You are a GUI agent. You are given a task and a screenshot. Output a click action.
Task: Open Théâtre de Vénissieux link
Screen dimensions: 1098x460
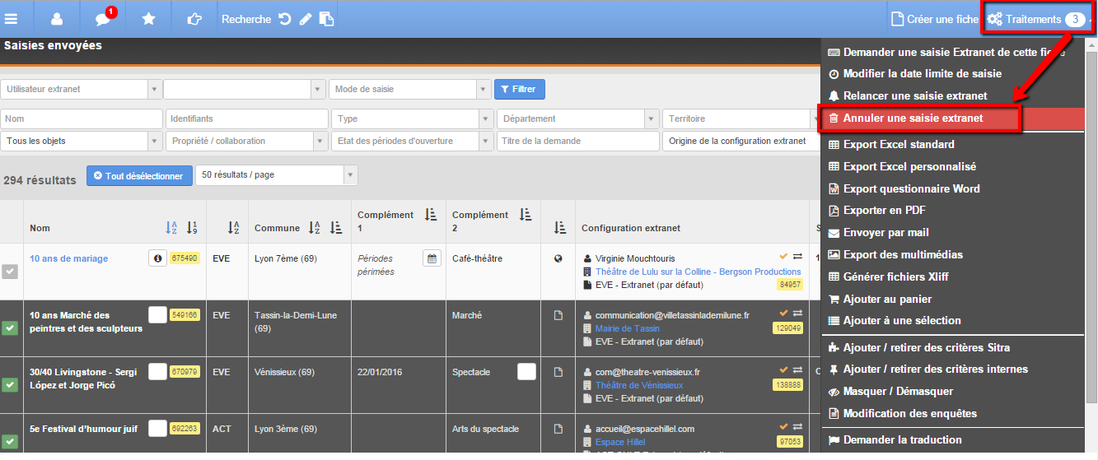(x=638, y=385)
